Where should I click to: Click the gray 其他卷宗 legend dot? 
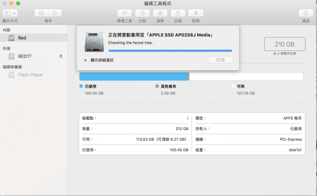(157, 86)
